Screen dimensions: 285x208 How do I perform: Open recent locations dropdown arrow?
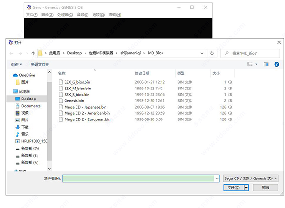pyautogui.click(x=27, y=53)
